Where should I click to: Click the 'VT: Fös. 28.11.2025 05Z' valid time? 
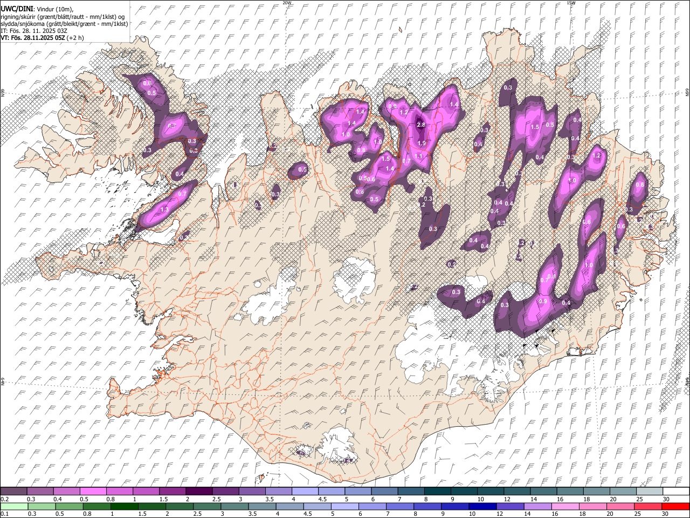click(x=32, y=38)
